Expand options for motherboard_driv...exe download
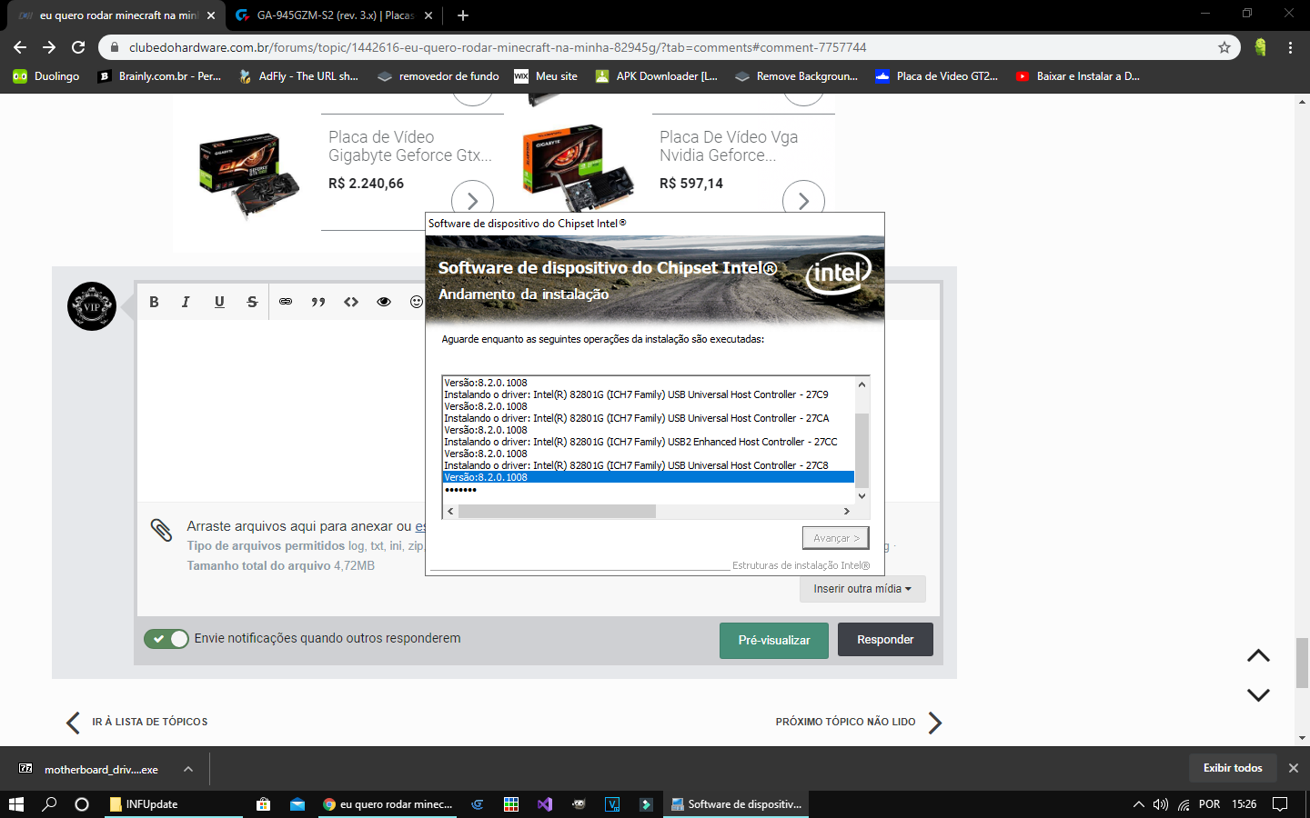Image resolution: width=1310 pixels, height=818 pixels. pos(188,769)
